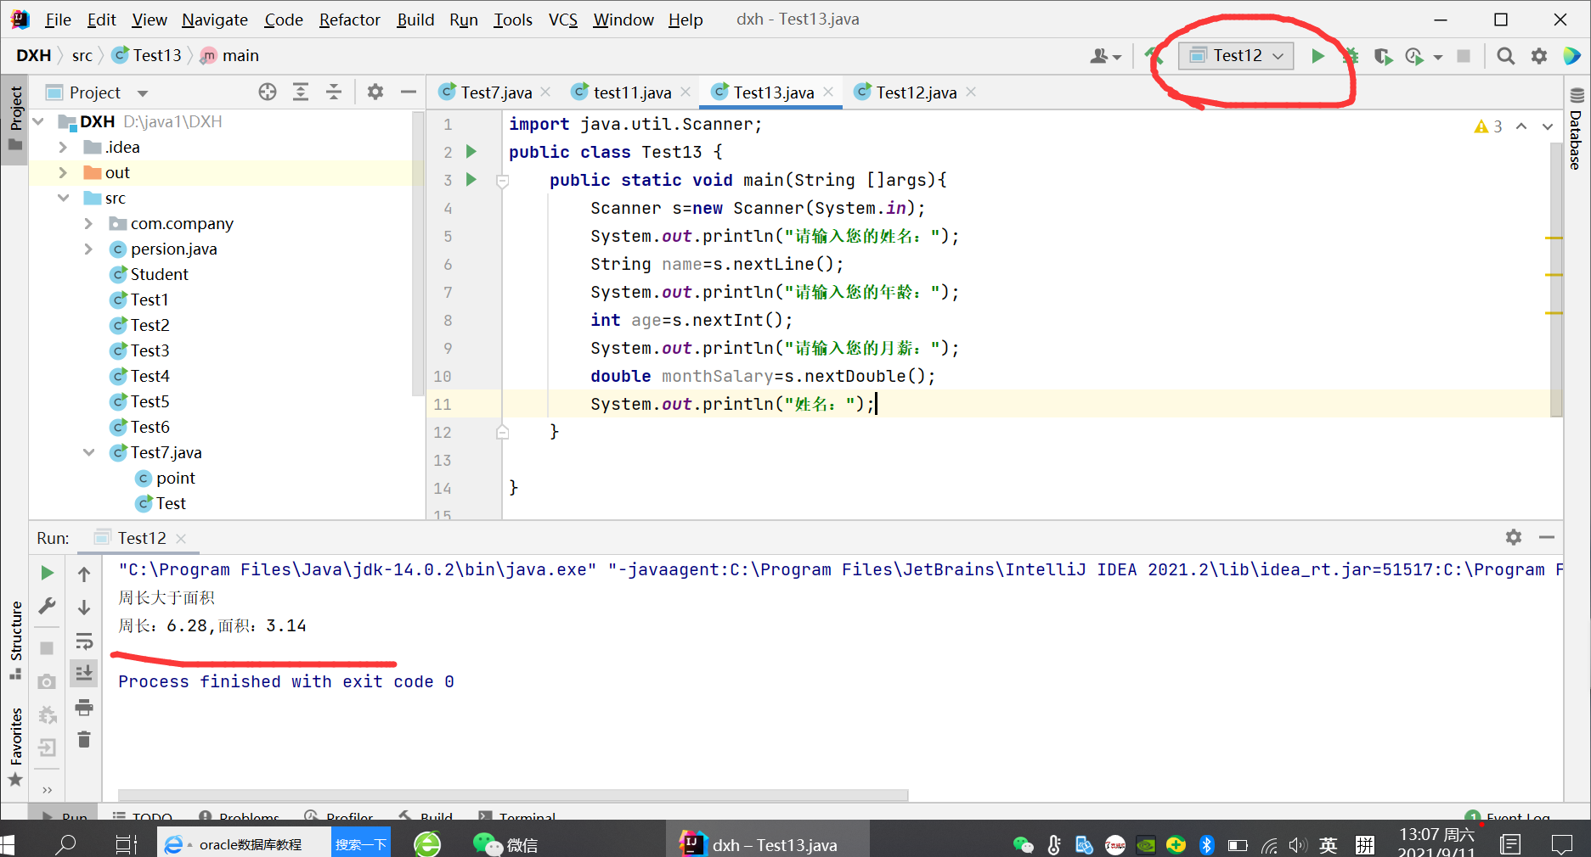Click the camera dump threads icon
Image resolution: width=1591 pixels, height=857 pixels.
point(48,681)
